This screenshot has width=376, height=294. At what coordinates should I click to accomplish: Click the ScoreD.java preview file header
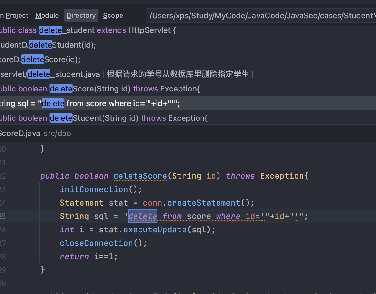(20, 134)
